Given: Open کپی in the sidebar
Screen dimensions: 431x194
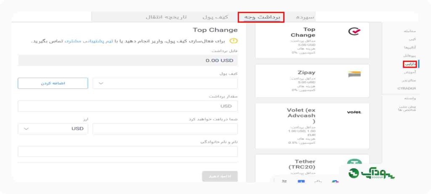Looking at the screenshot, I should [412, 39].
